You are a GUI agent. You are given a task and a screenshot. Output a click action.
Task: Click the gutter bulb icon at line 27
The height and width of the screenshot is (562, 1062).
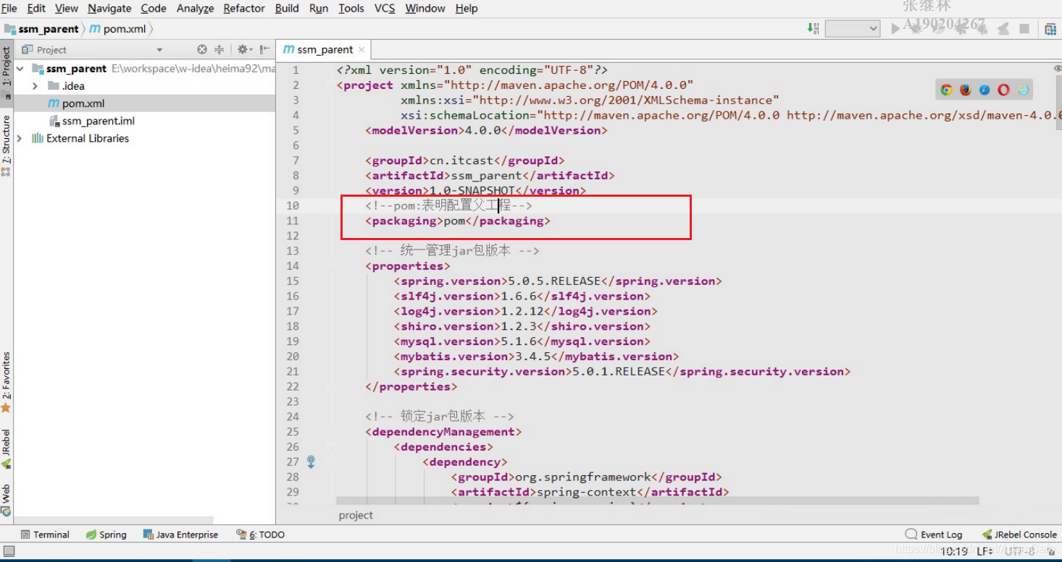coord(312,461)
